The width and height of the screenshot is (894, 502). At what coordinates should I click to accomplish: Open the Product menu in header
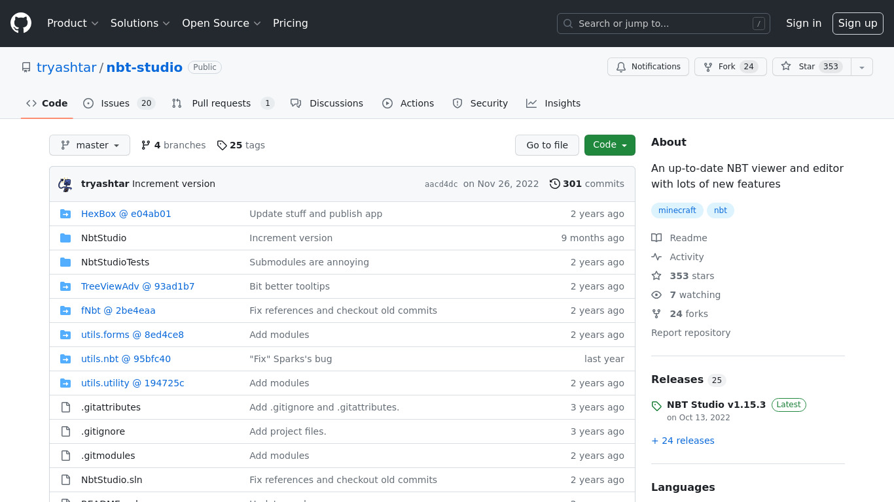[x=73, y=24]
